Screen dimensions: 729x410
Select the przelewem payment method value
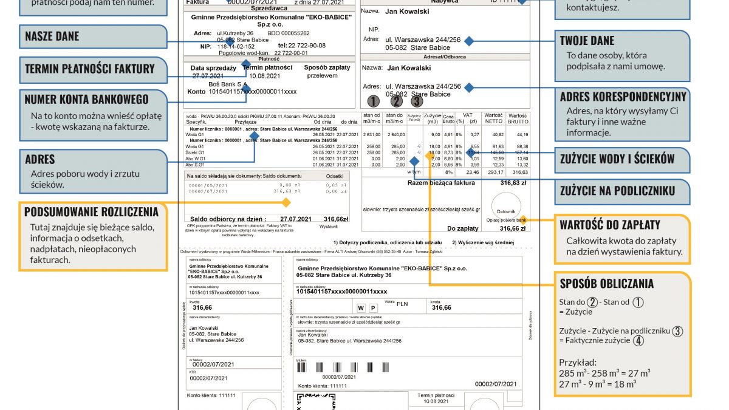[322, 76]
